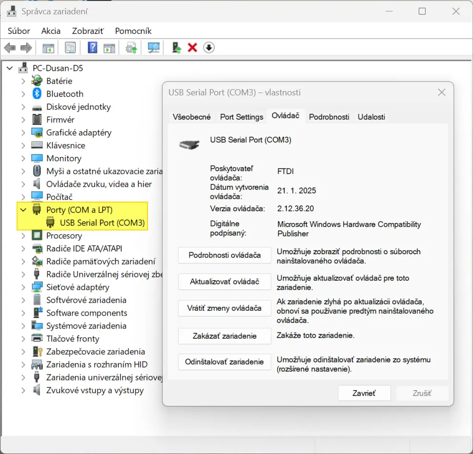Expand the Sieťové adaptéry category
Image resolution: width=473 pixels, height=454 pixels.
point(22,287)
